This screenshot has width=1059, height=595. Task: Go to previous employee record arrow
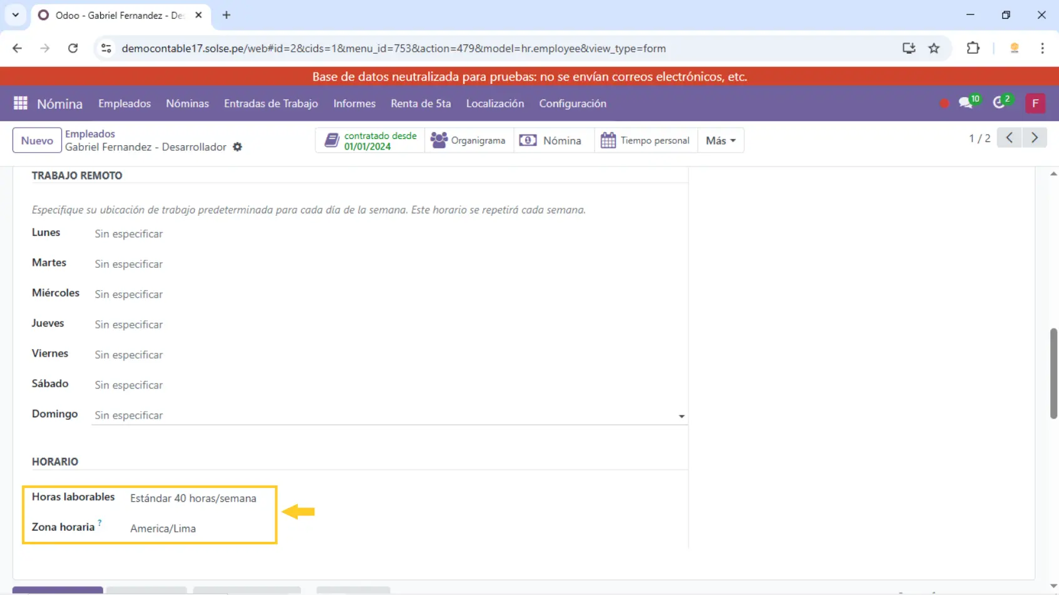pyautogui.click(x=1009, y=138)
